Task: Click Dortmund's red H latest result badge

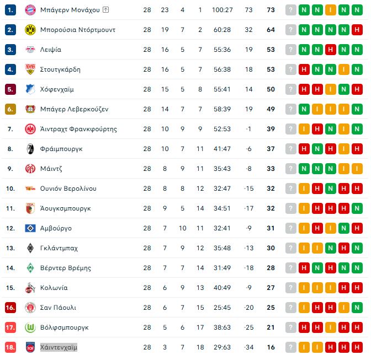Action: (x=357, y=30)
